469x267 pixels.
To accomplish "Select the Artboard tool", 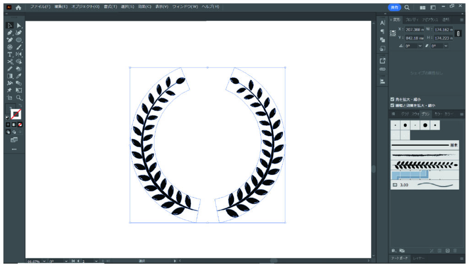I will (10, 98).
